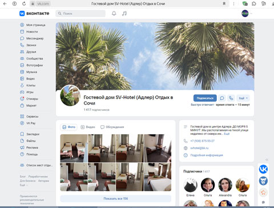Click the Помощь question icon
This screenshot has height=208, width=274.
[22, 154]
